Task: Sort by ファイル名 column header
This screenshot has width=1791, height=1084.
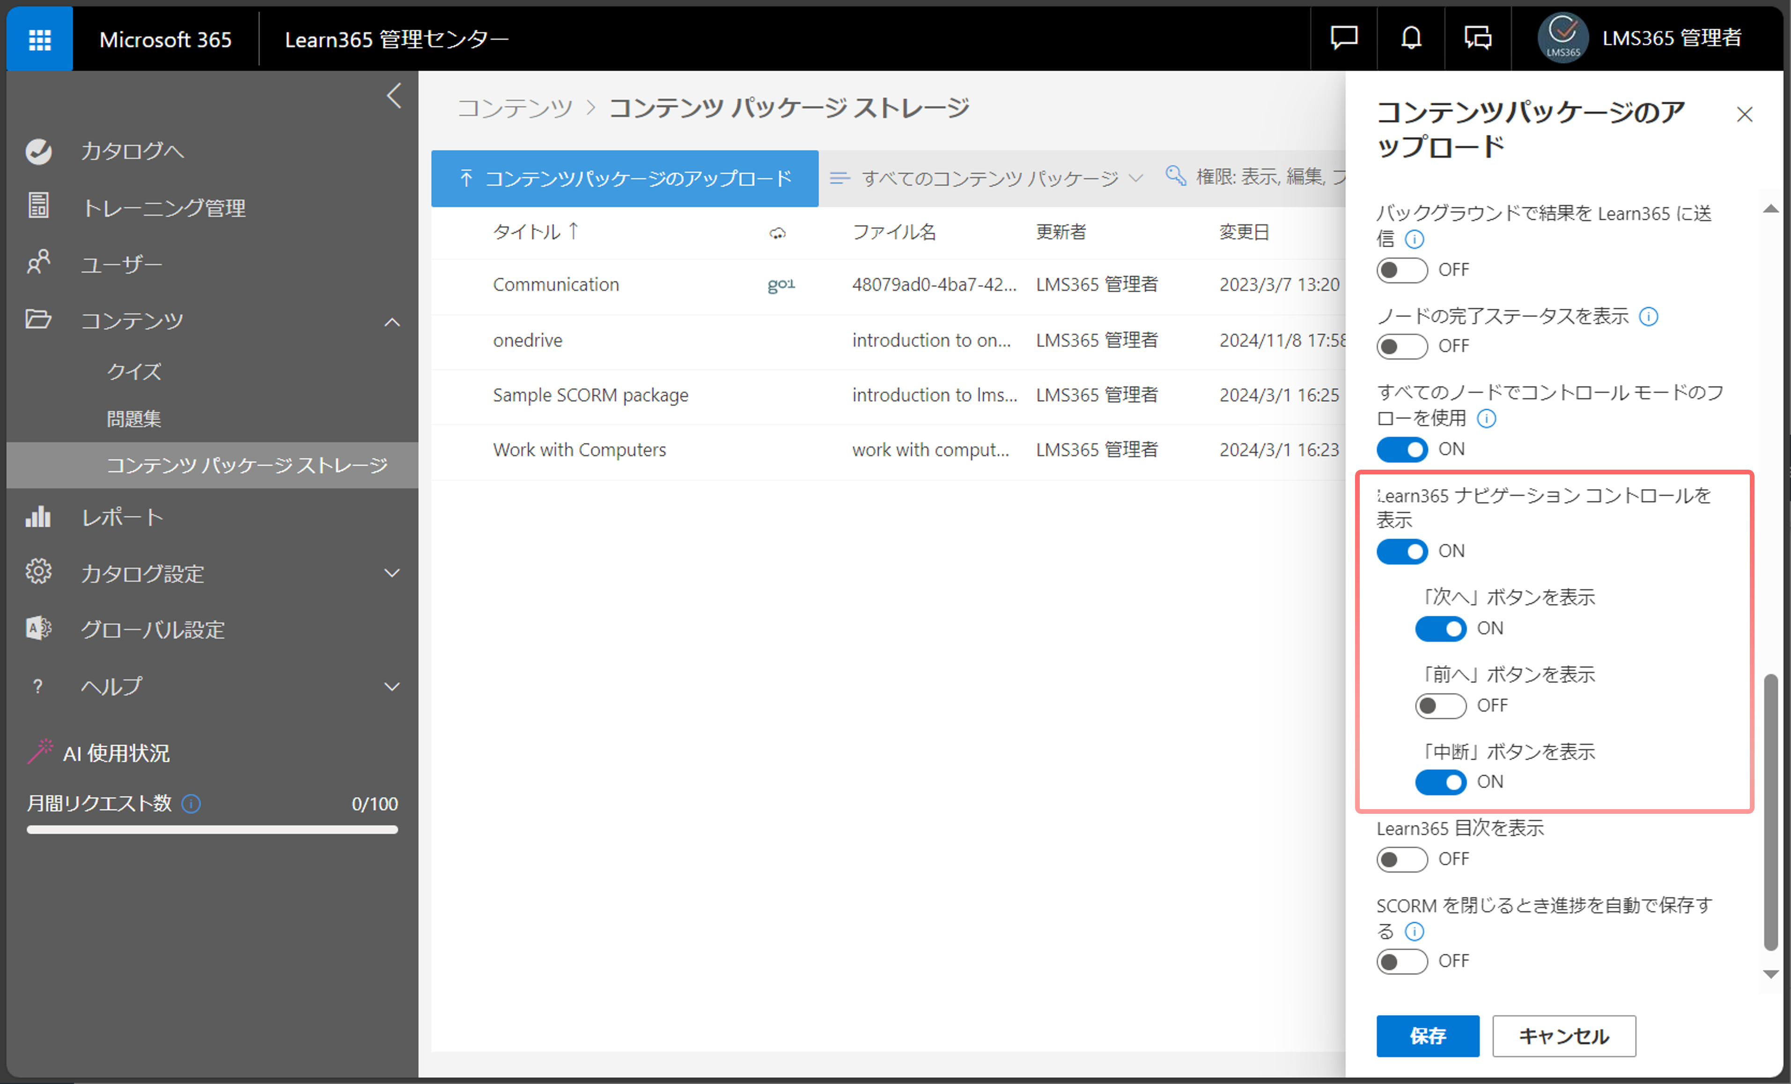Action: (x=893, y=232)
